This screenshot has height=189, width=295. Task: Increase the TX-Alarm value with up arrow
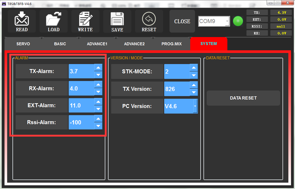click(98, 68)
